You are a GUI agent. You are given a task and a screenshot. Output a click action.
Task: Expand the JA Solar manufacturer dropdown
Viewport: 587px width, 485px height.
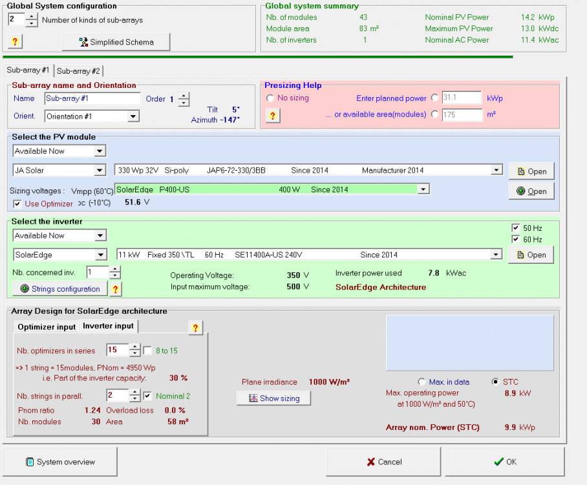click(100, 171)
